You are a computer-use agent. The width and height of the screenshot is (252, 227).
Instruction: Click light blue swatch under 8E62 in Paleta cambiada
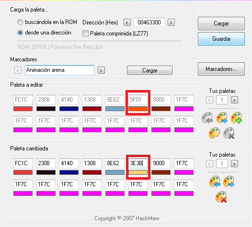point(115,172)
